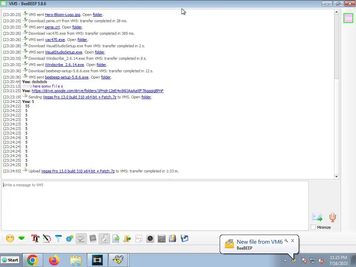Open the emoticons smiley picker

tap(10, 238)
